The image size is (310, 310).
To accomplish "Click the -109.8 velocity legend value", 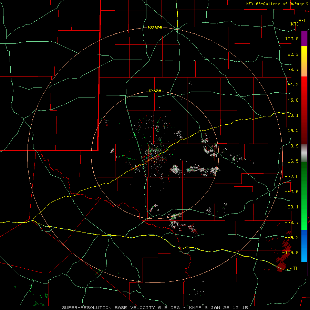I will [x=291, y=253].
